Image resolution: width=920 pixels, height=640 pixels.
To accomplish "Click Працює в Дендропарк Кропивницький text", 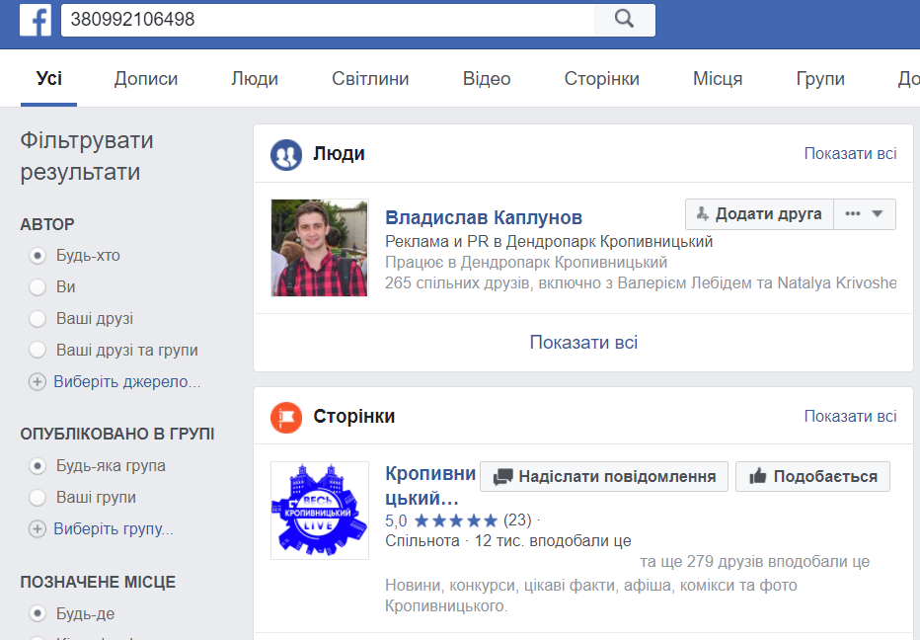I will (526, 262).
